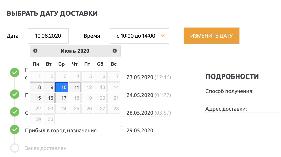Open the Время time range dropdown

tap(139, 36)
